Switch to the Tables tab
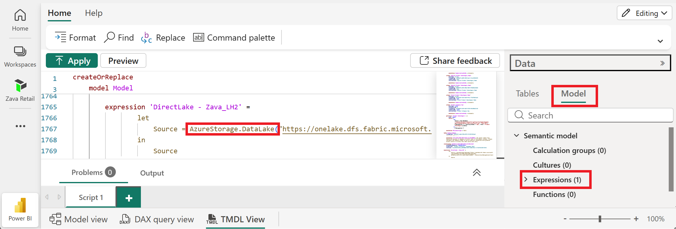The image size is (676, 229). point(527,94)
